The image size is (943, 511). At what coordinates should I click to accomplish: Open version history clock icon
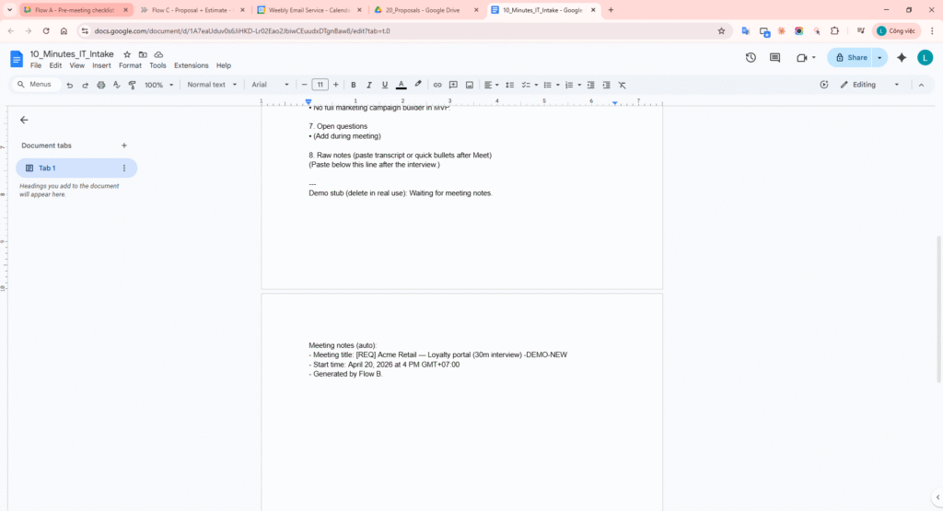click(x=751, y=57)
